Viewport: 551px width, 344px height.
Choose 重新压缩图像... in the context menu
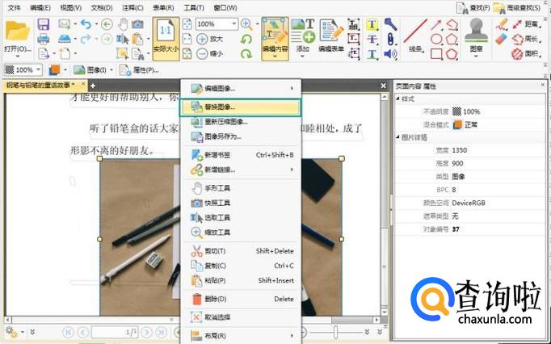tap(241, 122)
